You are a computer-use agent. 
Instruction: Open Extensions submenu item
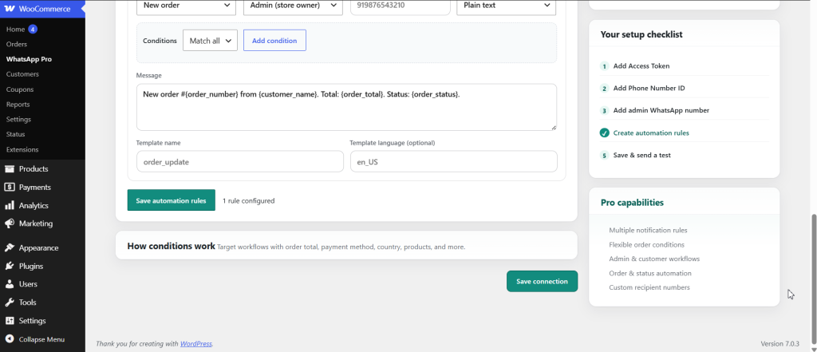click(x=22, y=150)
